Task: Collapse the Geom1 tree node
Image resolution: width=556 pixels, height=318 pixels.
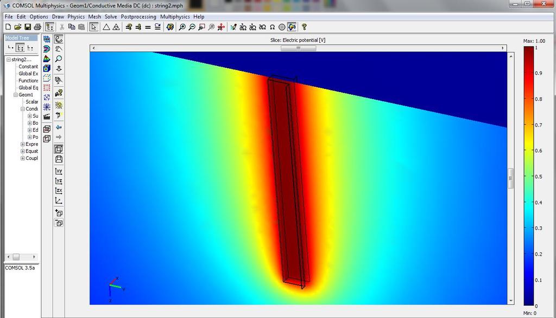Action: pos(16,95)
